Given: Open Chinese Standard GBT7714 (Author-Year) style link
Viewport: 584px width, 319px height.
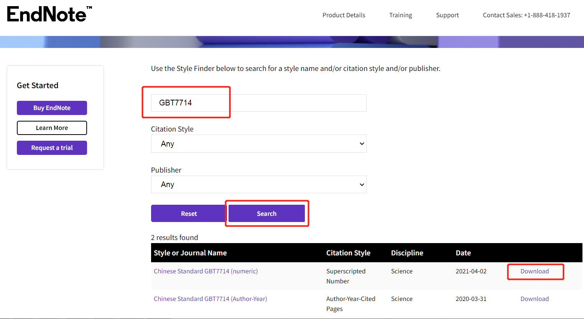Looking at the screenshot, I should [x=210, y=299].
